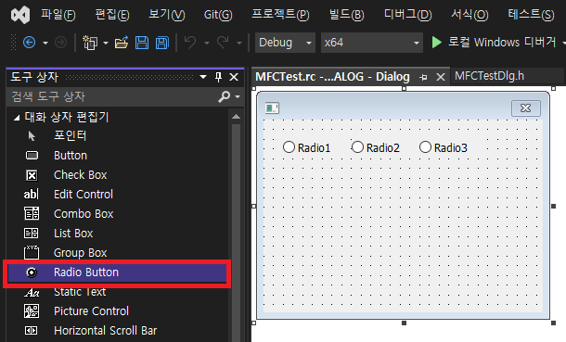Open the 프로젝트(P) menu
The width and height of the screenshot is (566, 342).
[280, 15]
